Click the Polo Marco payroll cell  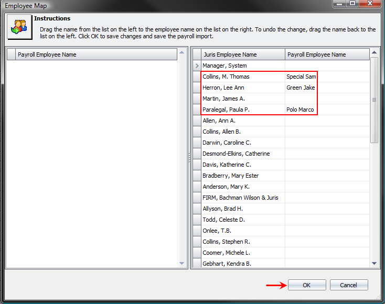coord(300,110)
